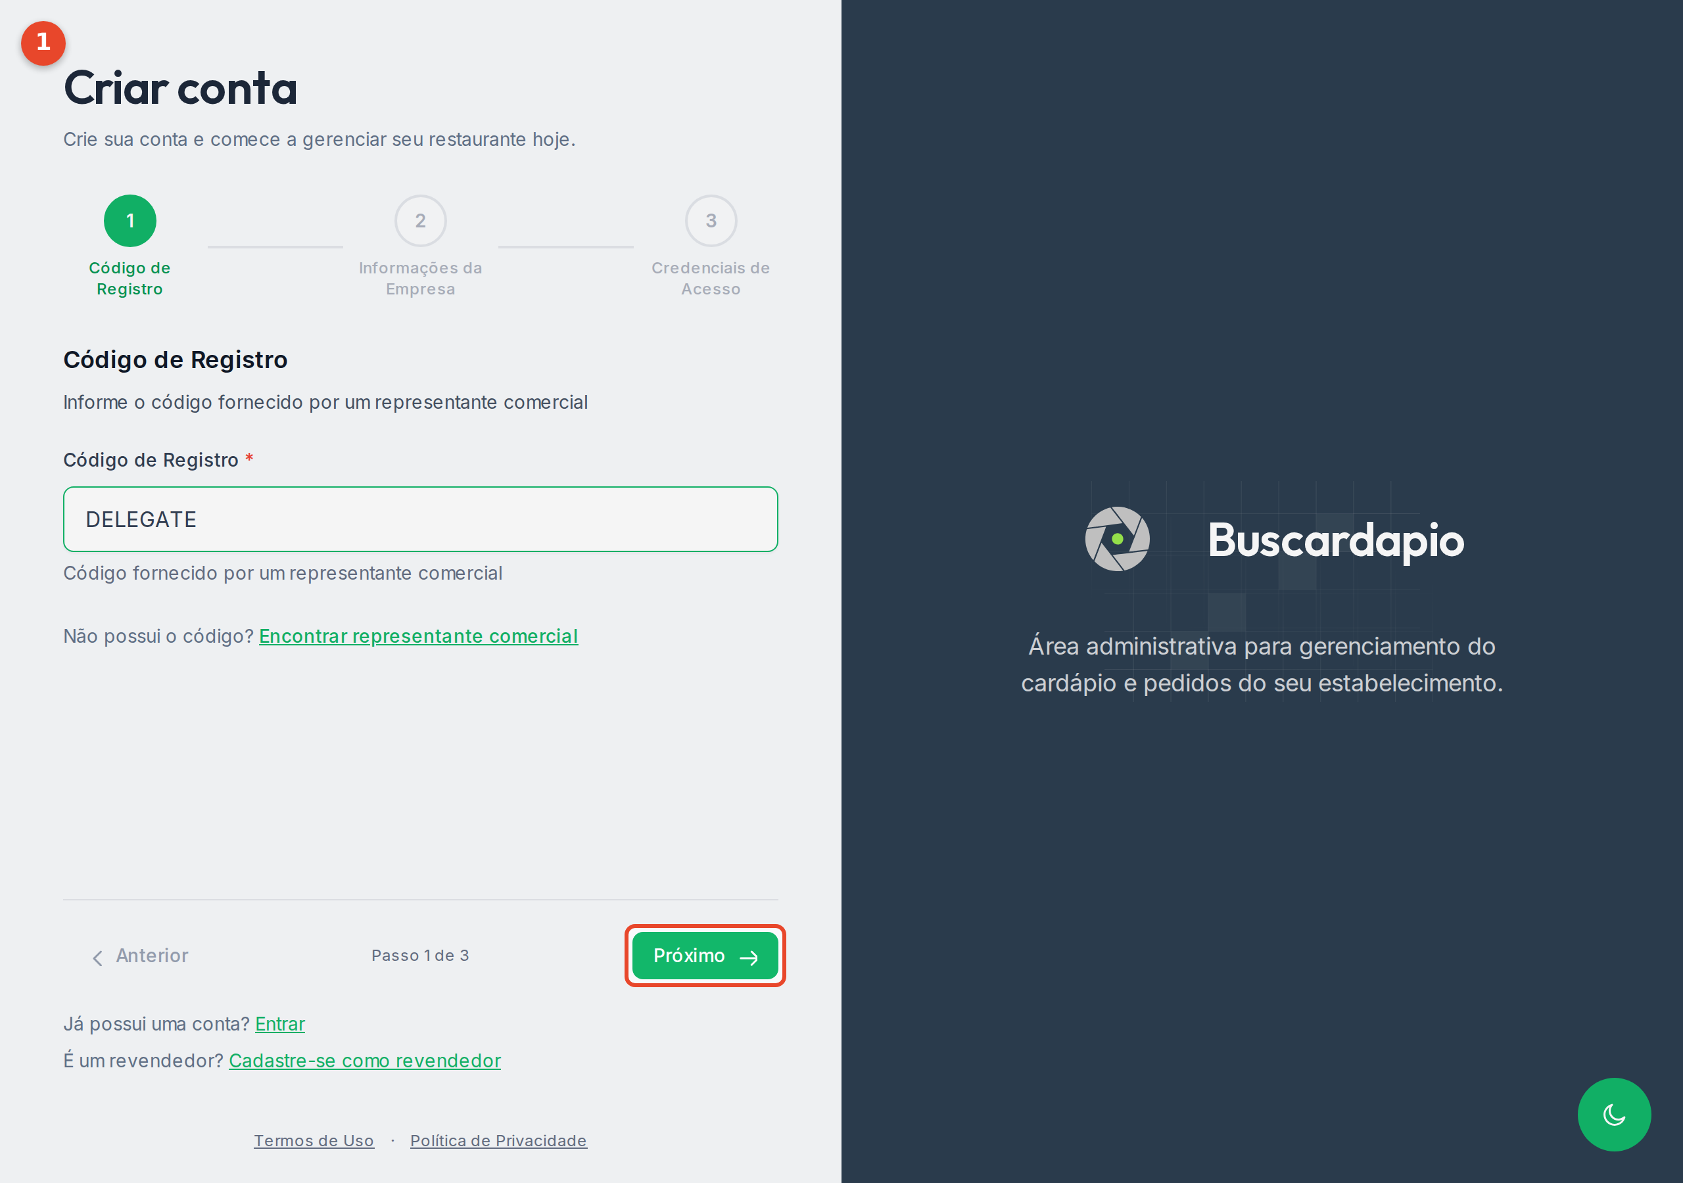Toggle dark mode with the moon button
This screenshot has height=1183, width=1683.
(x=1613, y=1114)
